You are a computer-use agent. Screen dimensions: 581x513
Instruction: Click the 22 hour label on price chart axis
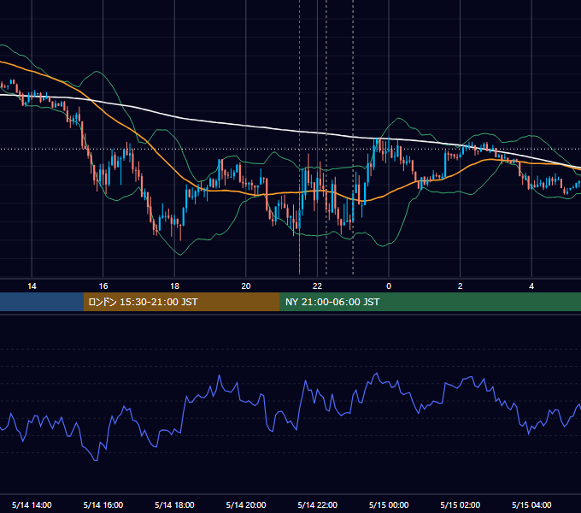[317, 286]
